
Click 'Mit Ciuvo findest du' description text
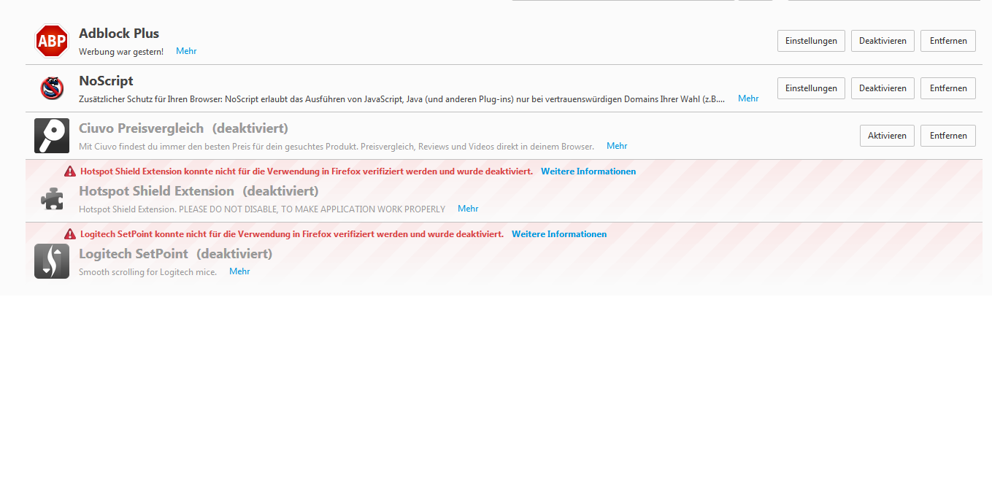point(337,147)
